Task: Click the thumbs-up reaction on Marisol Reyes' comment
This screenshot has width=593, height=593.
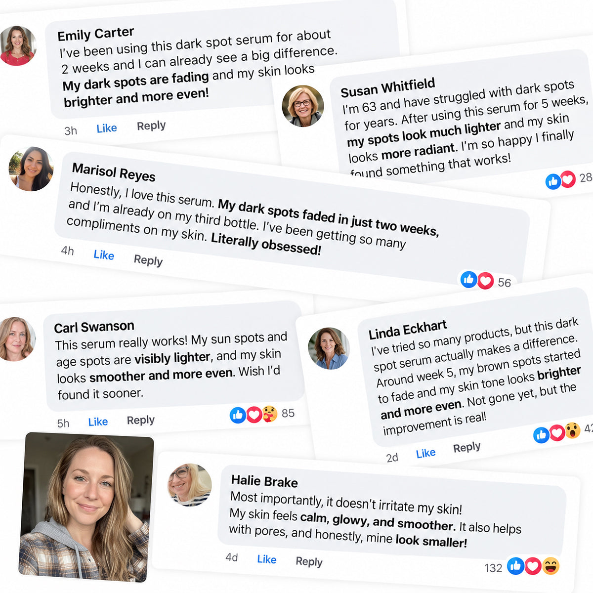Action: point(468,280)
